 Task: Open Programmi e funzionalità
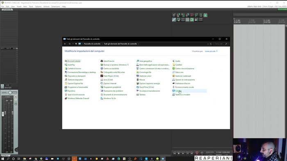[x=76, y=87]
